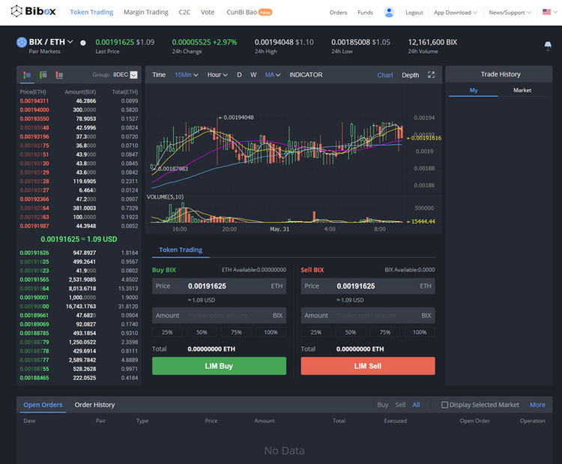Open the MA indicator dropdown
Image resolution: width=562 pixels, height=464 pixels.
click(273, 75)
